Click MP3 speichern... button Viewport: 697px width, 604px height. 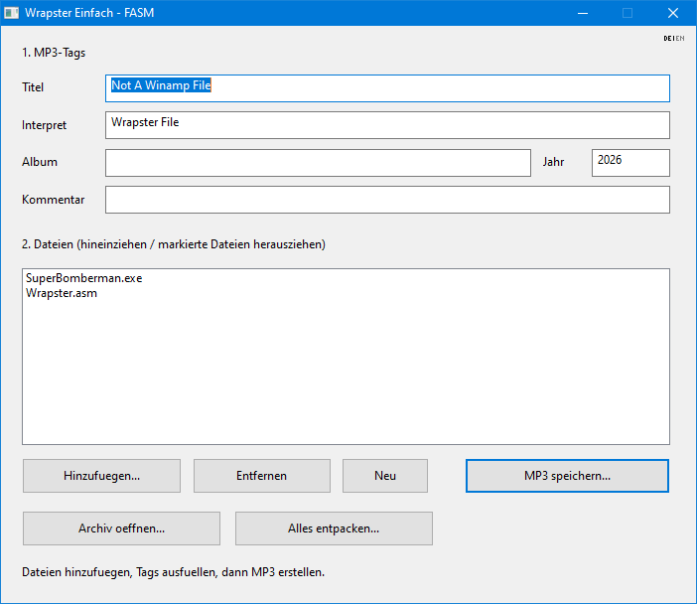[x=567, y=476]
